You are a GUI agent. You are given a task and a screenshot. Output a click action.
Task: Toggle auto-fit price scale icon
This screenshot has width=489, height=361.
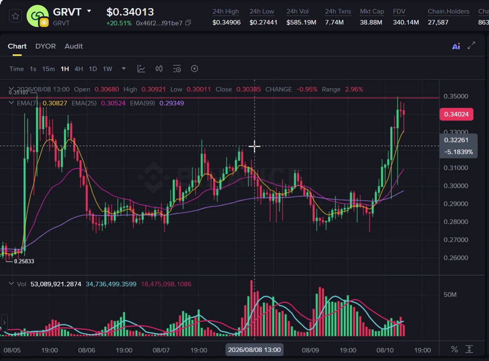click(469, 350)
